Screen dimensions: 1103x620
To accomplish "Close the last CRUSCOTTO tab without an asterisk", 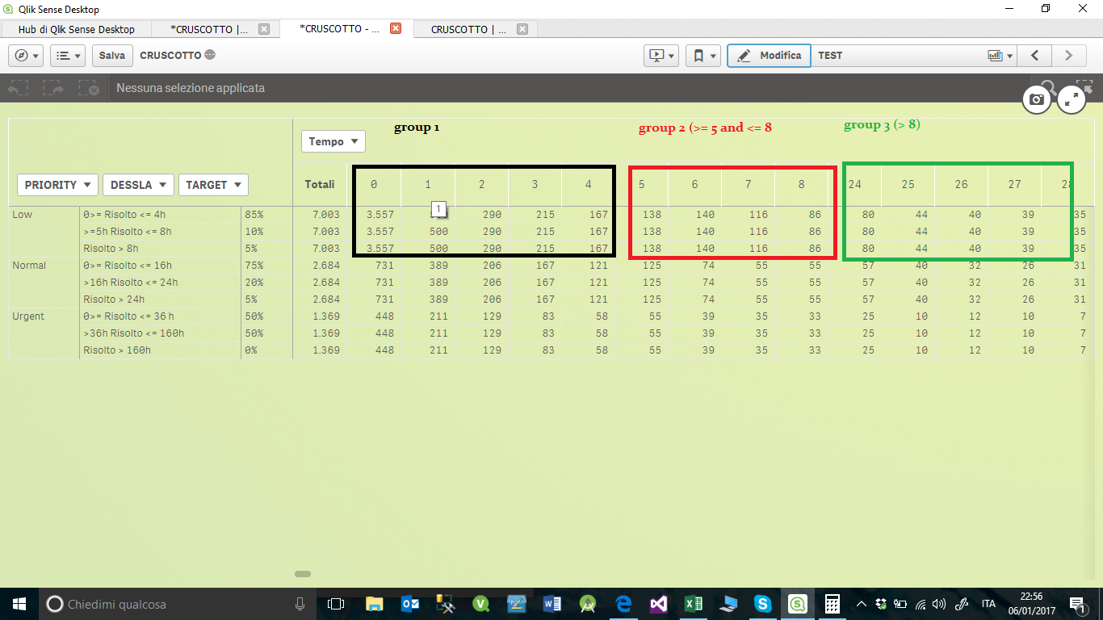I will pos(522,29).
